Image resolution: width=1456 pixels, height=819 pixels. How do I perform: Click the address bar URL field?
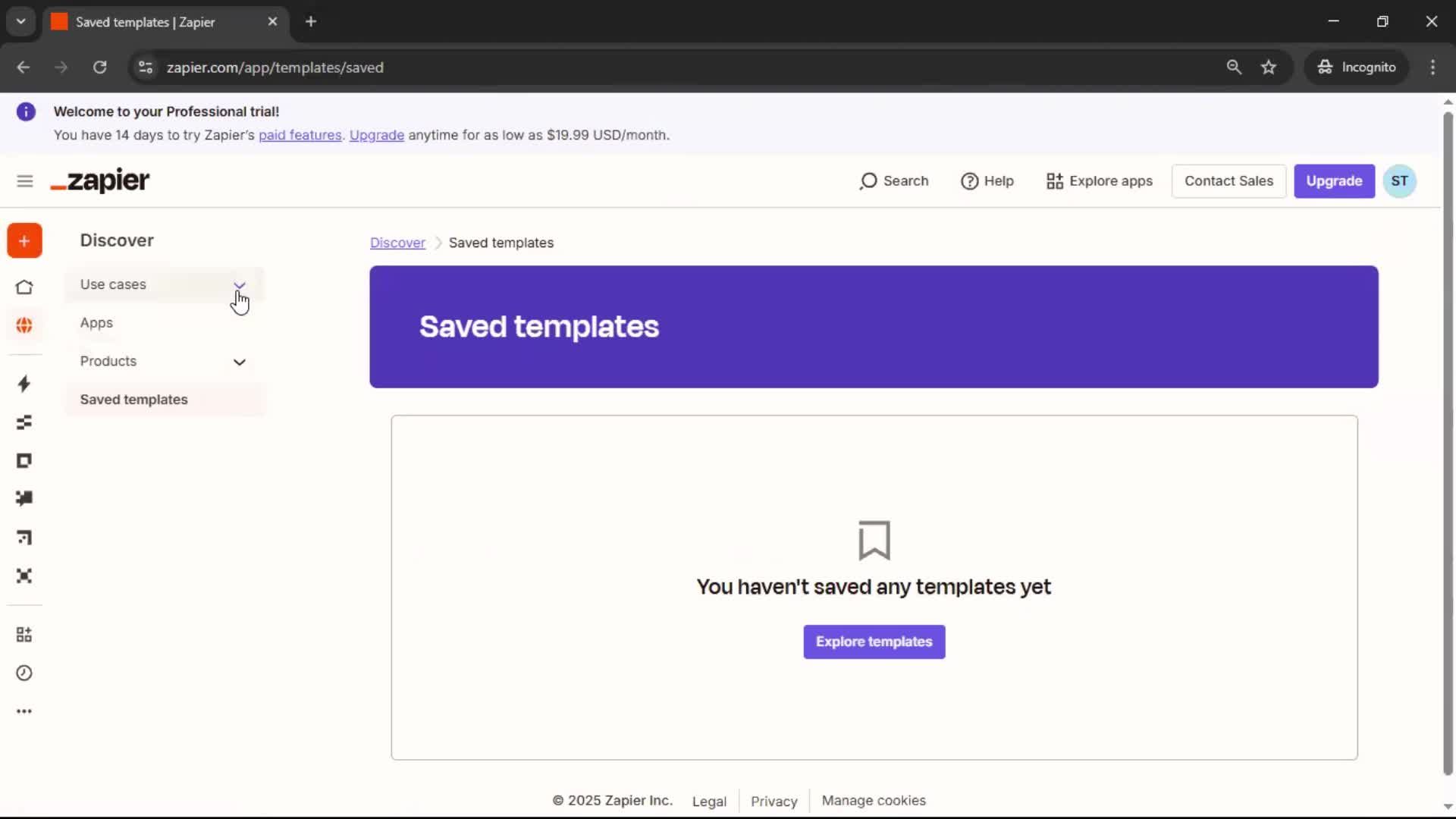[x=682, y=67]
